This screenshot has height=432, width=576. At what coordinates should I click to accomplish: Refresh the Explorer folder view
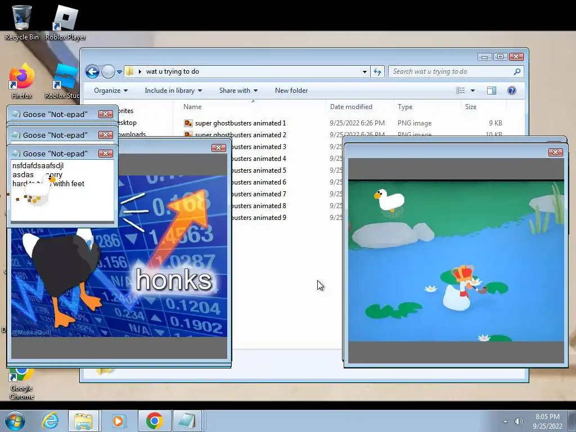(x=377, y=71)
